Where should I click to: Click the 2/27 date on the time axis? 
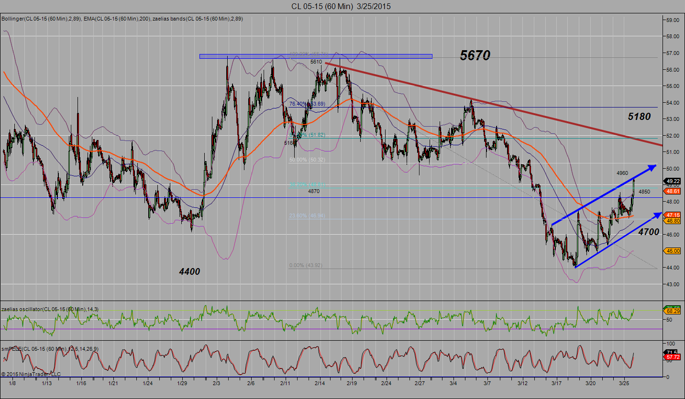tap(420, 383)
